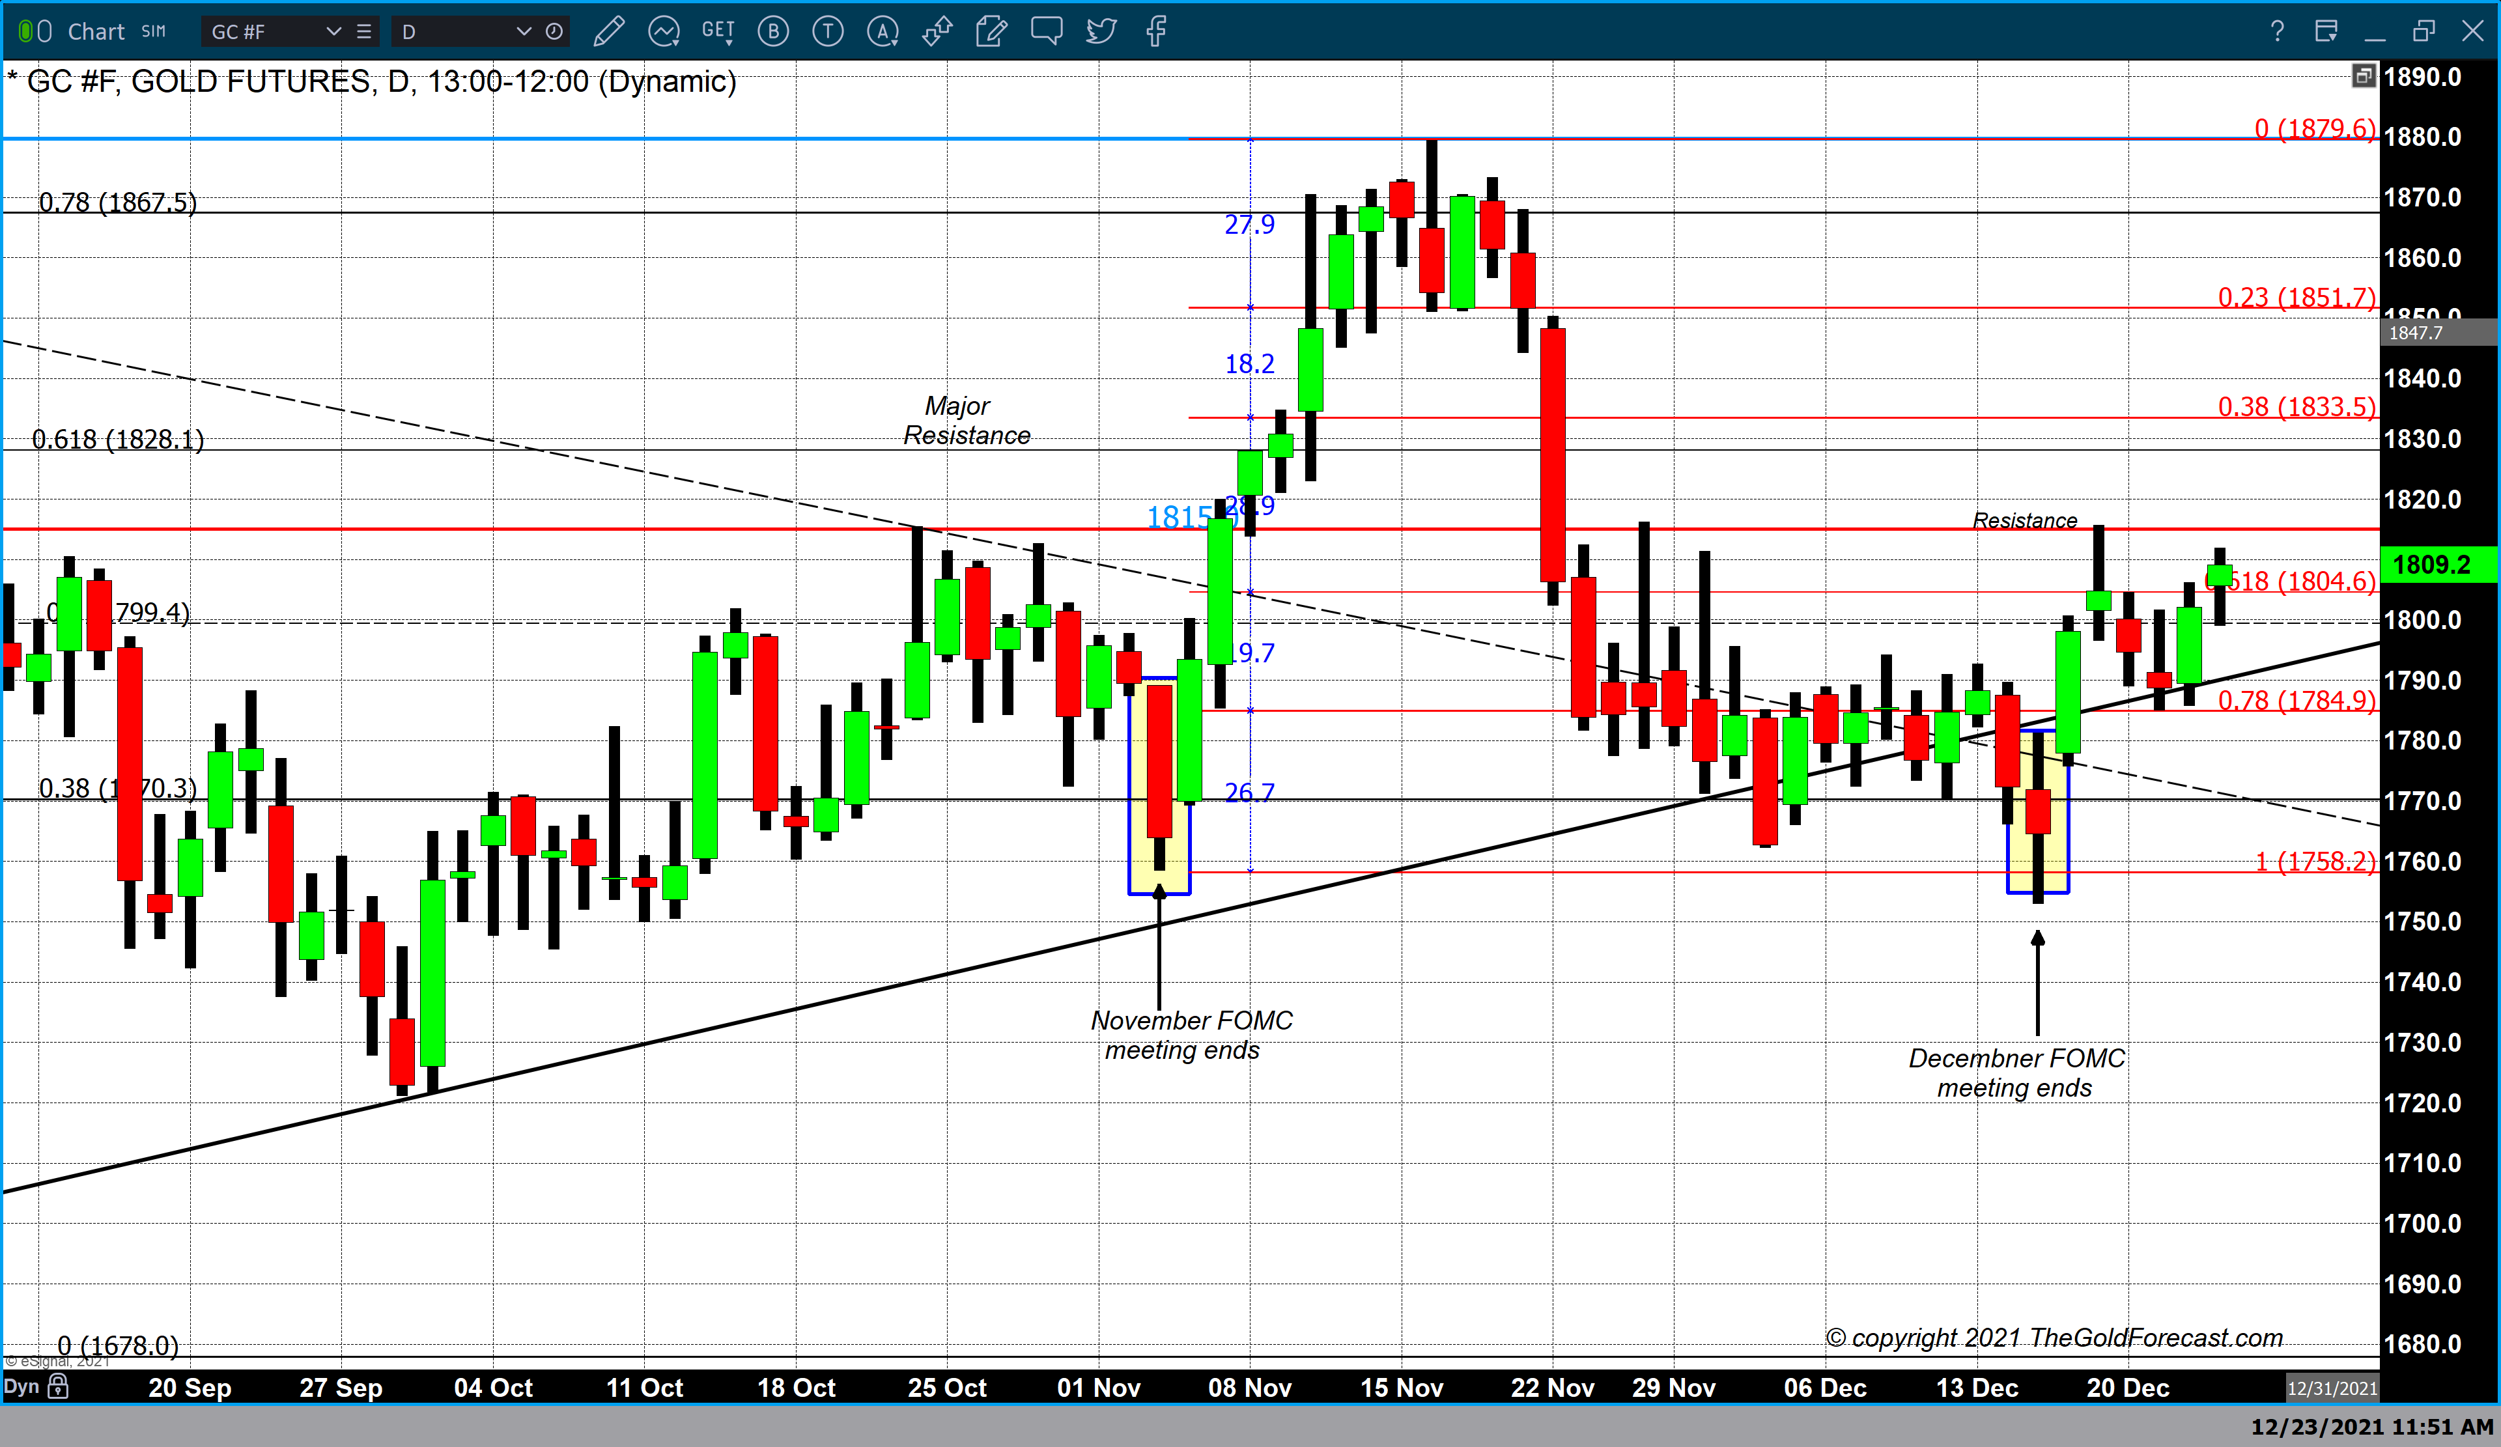
Task: Share chart via Twitter icon
Action: coord(1101,32)
